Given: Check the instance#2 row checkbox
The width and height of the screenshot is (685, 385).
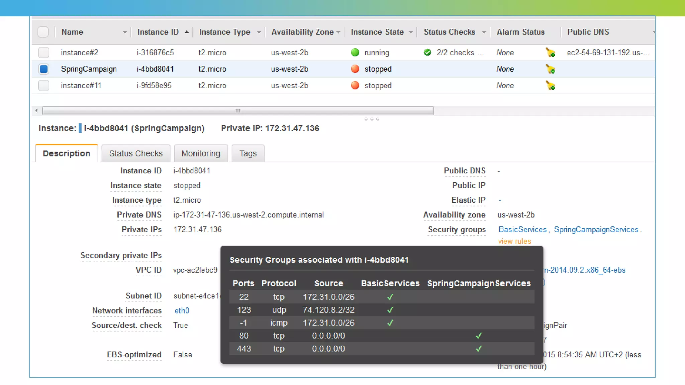Looking at the screenshot, I should click(x=43, y=52).
